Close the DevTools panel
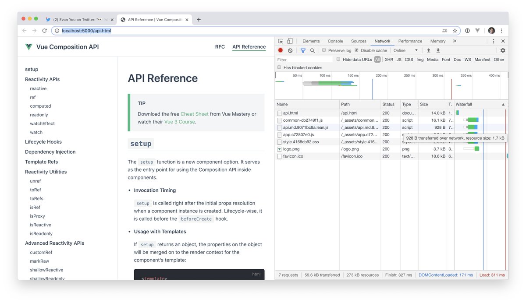 pos(503,41)
